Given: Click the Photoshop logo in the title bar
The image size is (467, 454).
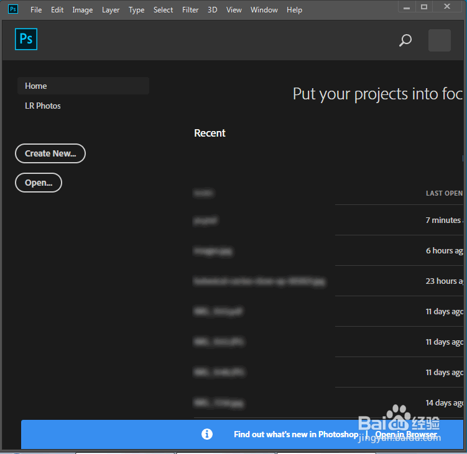Looking at the screenshot, I should click(13, 9).
